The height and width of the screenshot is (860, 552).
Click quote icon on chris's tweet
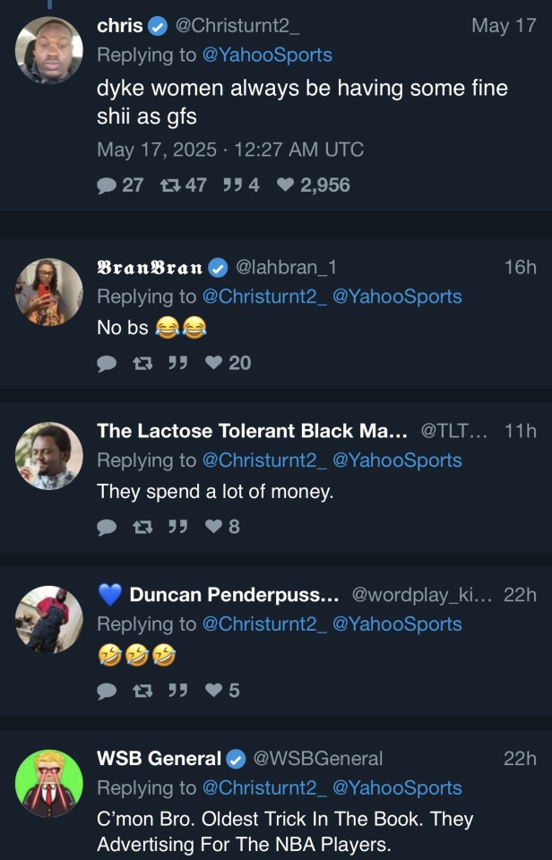click(230, 185)
